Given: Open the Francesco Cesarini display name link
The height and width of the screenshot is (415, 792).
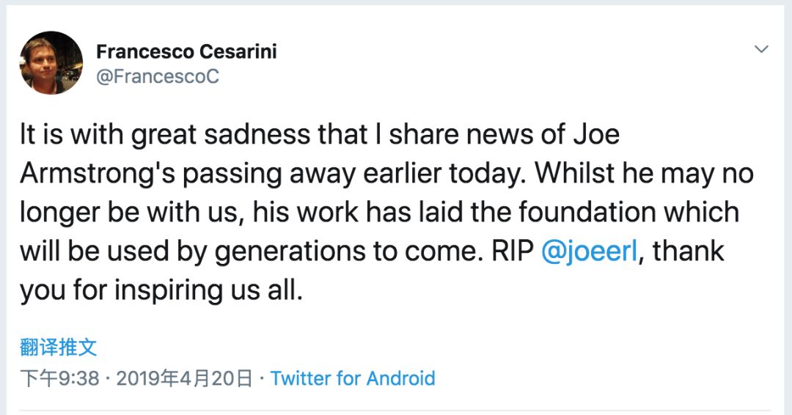Looking at the screenshot, I should 186,51.
